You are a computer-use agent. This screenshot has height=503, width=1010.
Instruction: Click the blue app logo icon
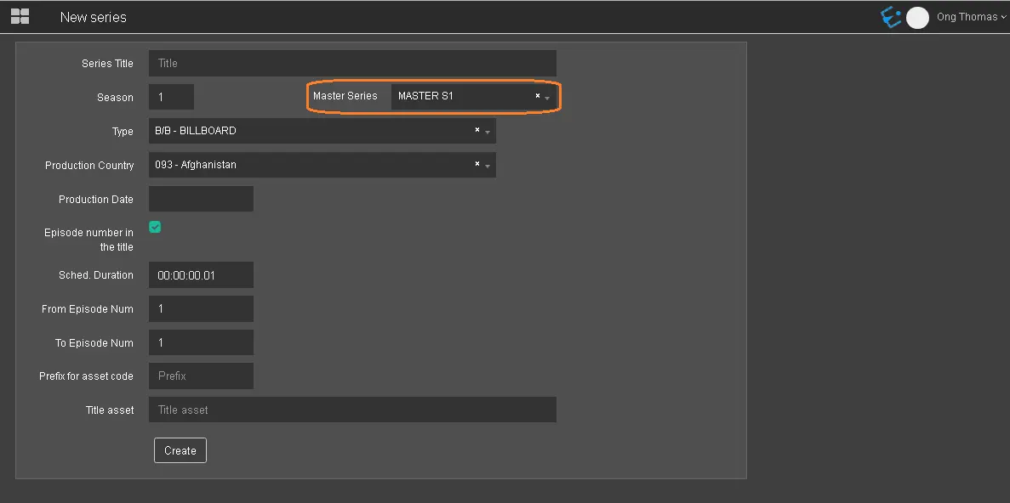(x=890, y=17)
